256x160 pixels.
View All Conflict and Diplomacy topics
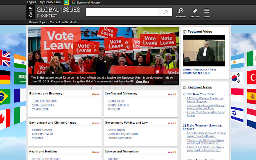pyautogui.click(x=172, y=94)
